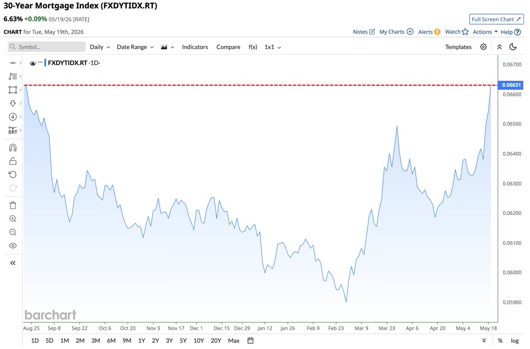Select the line drawing tool in sidebar

click(12, 63)
